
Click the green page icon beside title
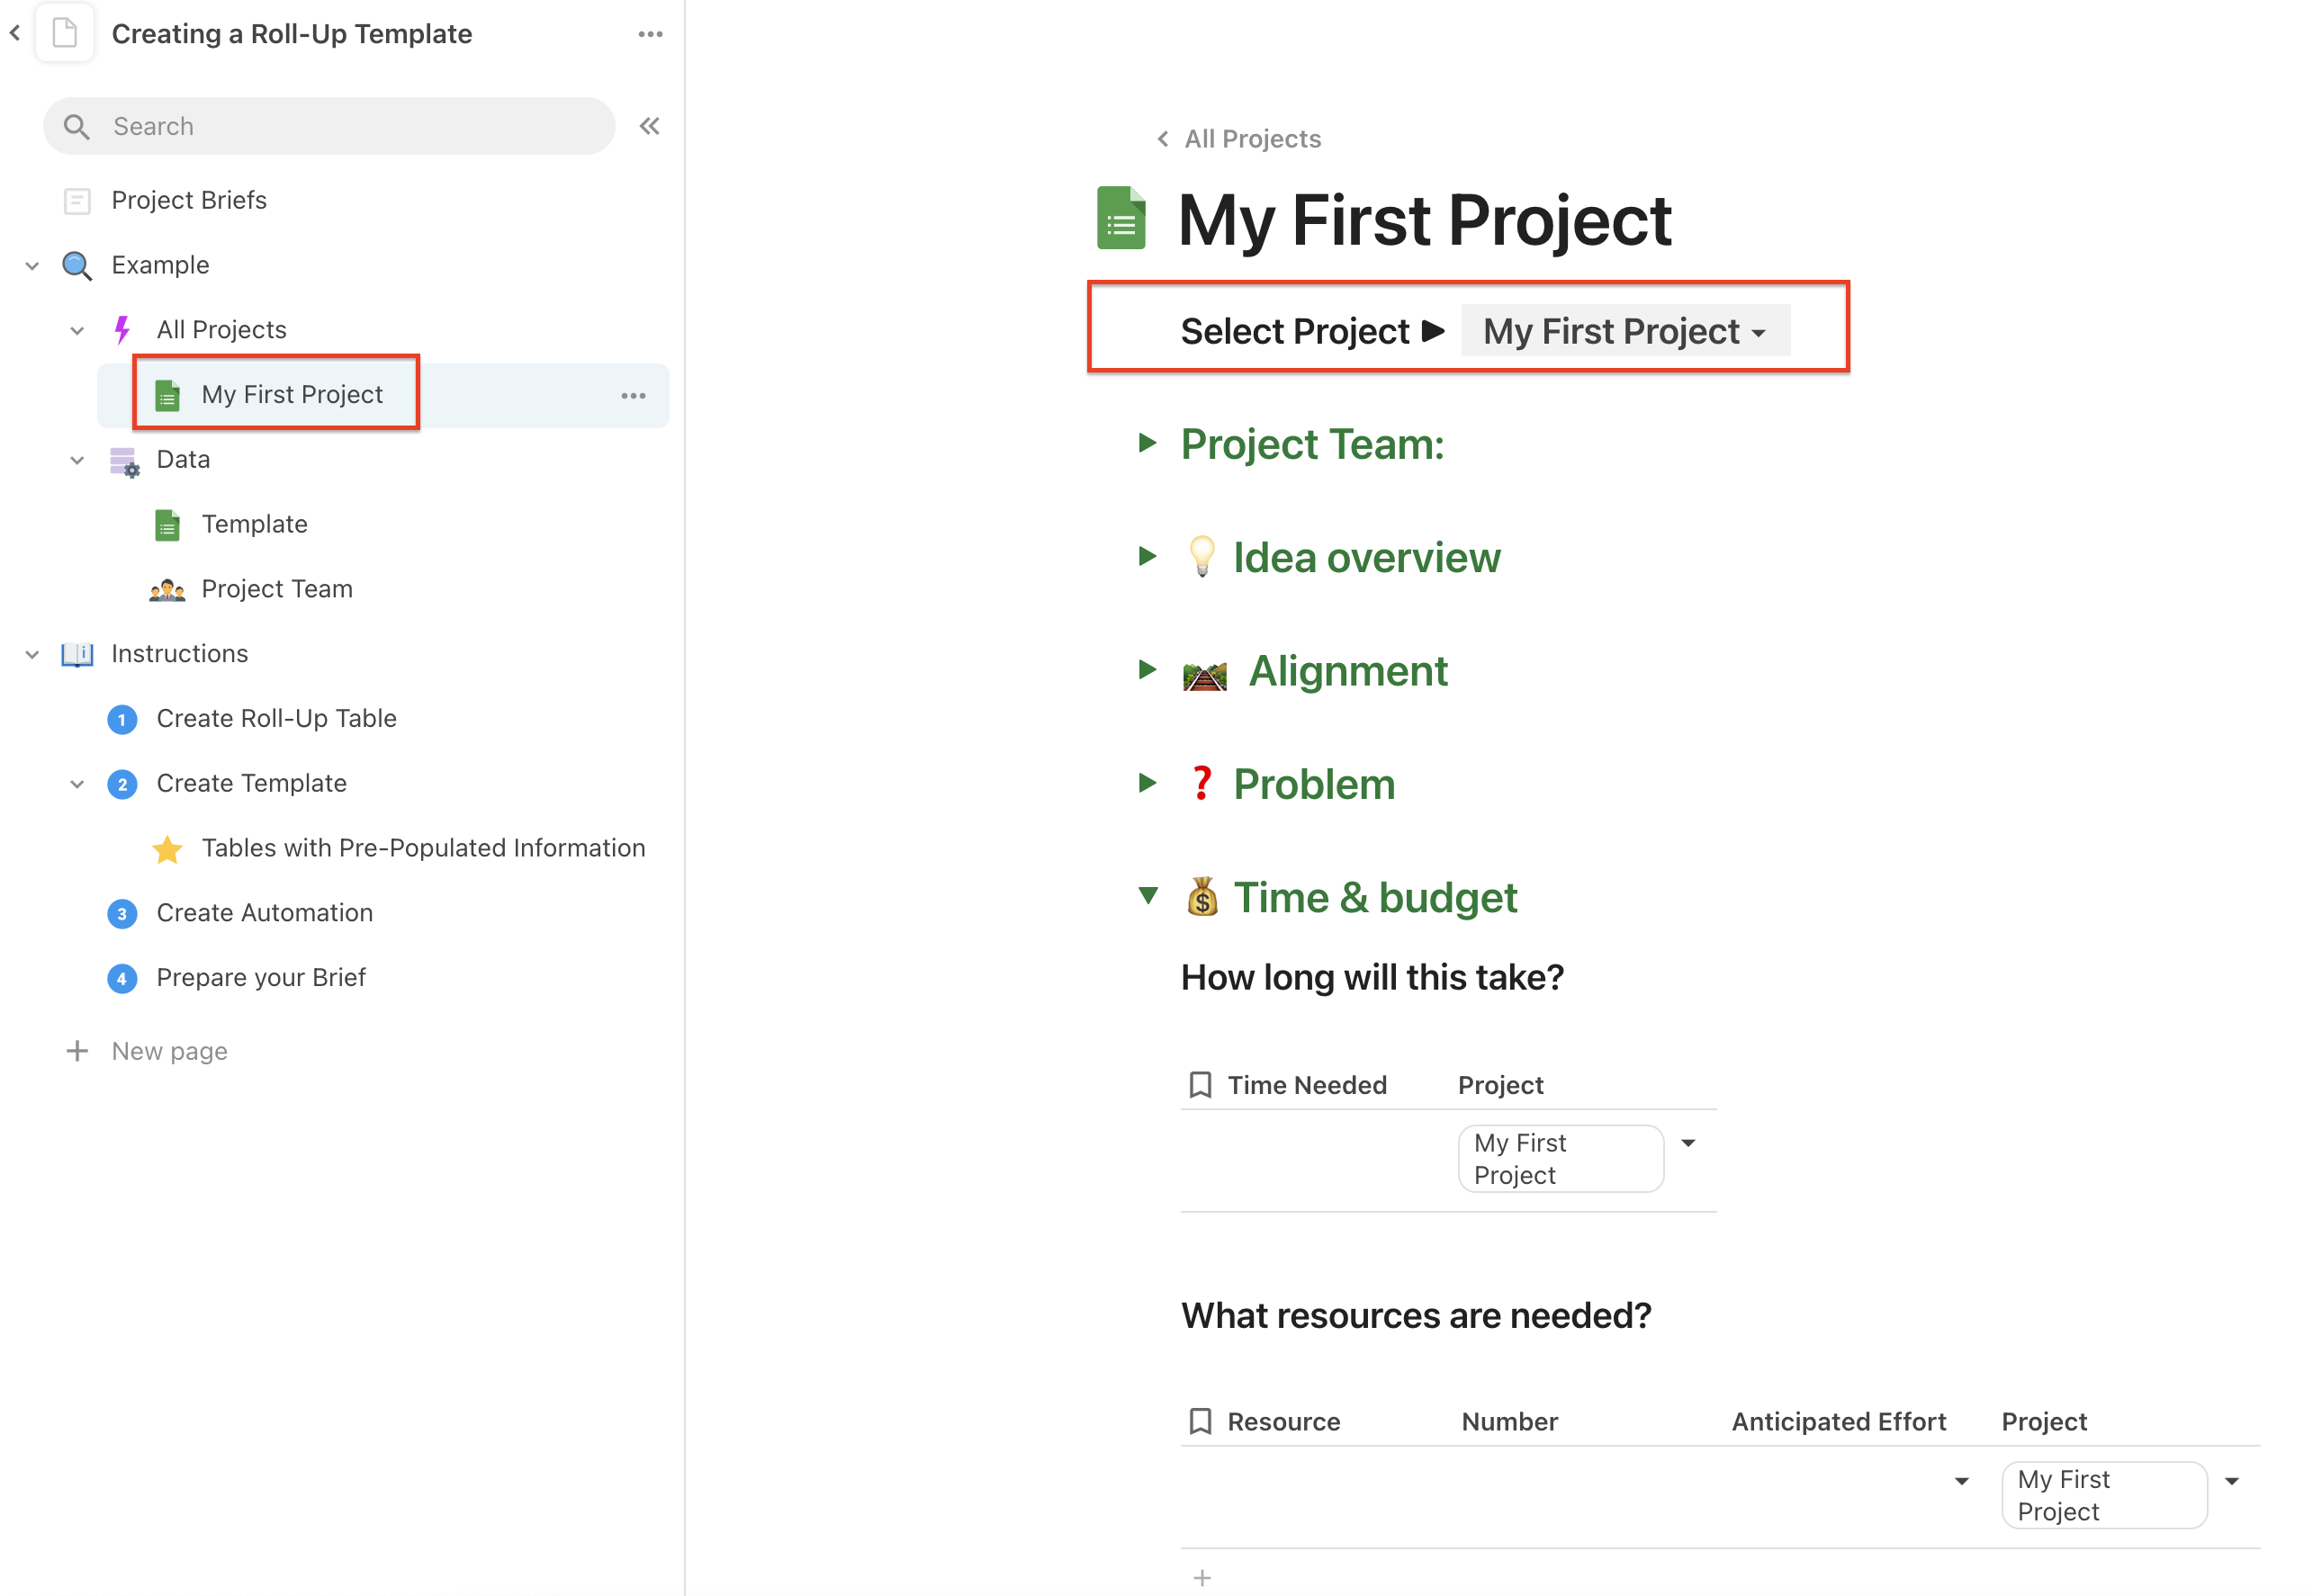click(x=1120, y=218)
